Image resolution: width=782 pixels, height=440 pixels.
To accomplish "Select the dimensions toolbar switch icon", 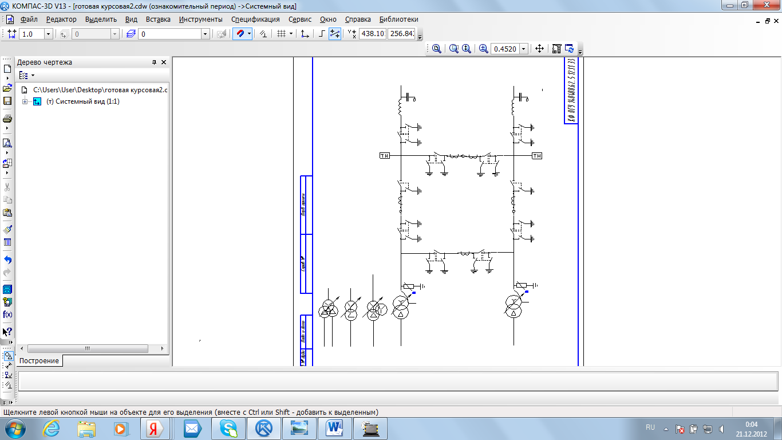I will (x=8, y=365).
